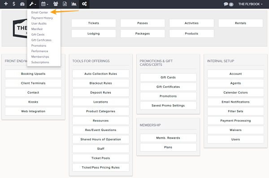Screen dimensions: 269x178
Task: Click the Agents button
Action: click(235, 83)
